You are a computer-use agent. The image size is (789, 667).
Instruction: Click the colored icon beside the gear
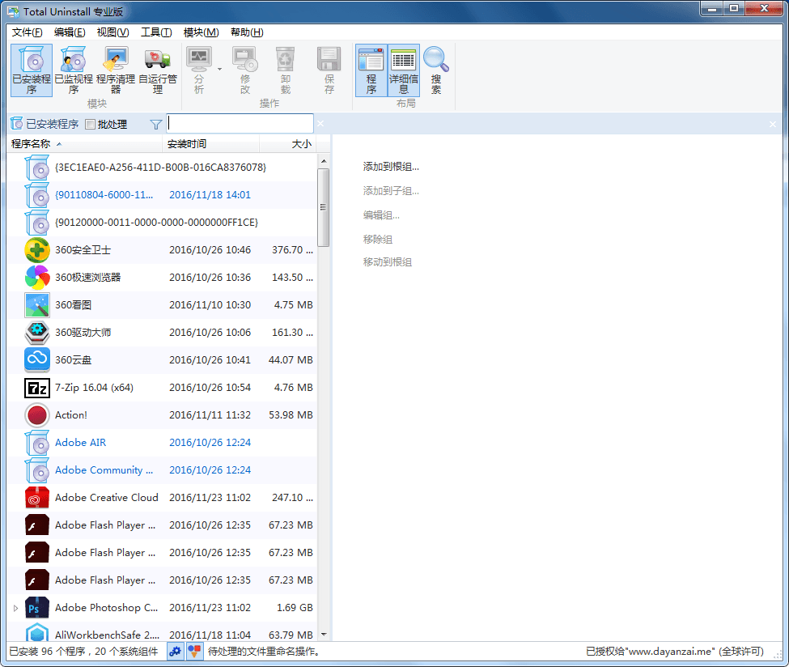(194, 651)
